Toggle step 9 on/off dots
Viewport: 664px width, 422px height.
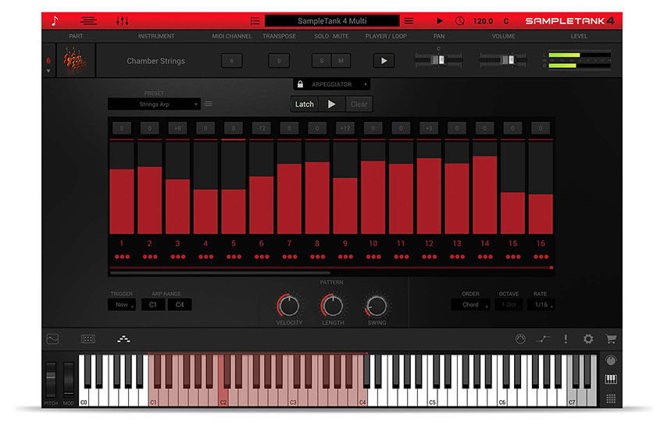tap(345, 257)
